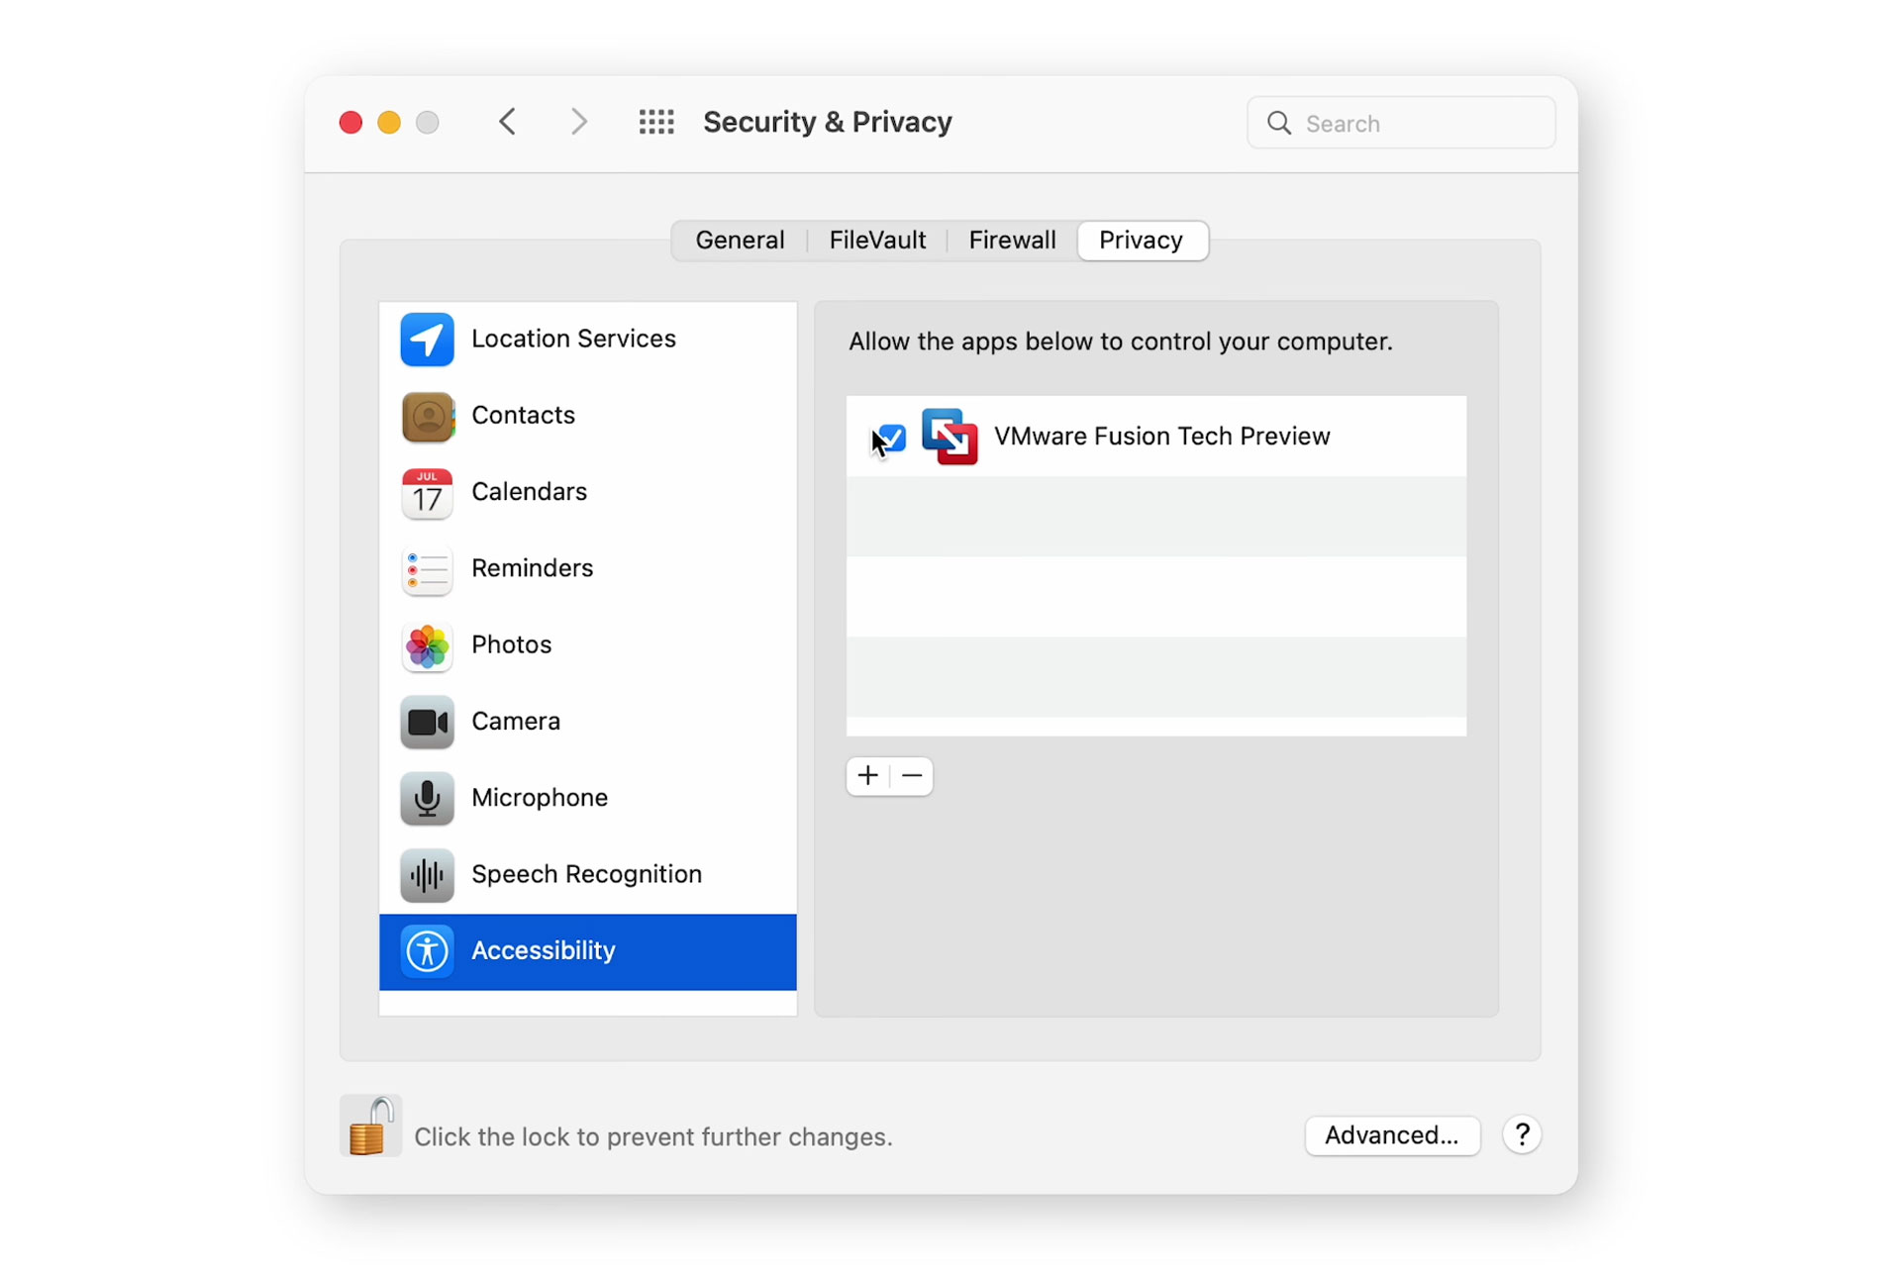Click the Accessibility figure icon

[427, 951]
